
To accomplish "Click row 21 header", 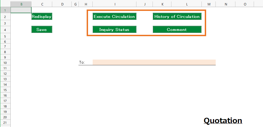I will 5,122.
